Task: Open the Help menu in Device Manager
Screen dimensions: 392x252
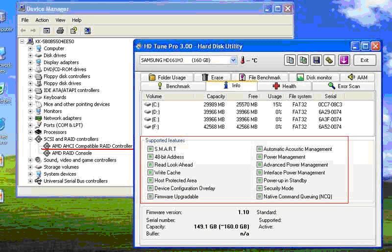Action: point(77,20)
